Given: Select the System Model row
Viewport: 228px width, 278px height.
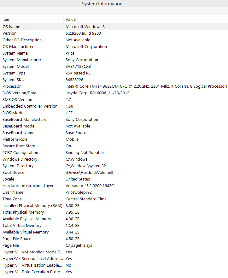Looking at the screenshot, I should coord(15,67).
